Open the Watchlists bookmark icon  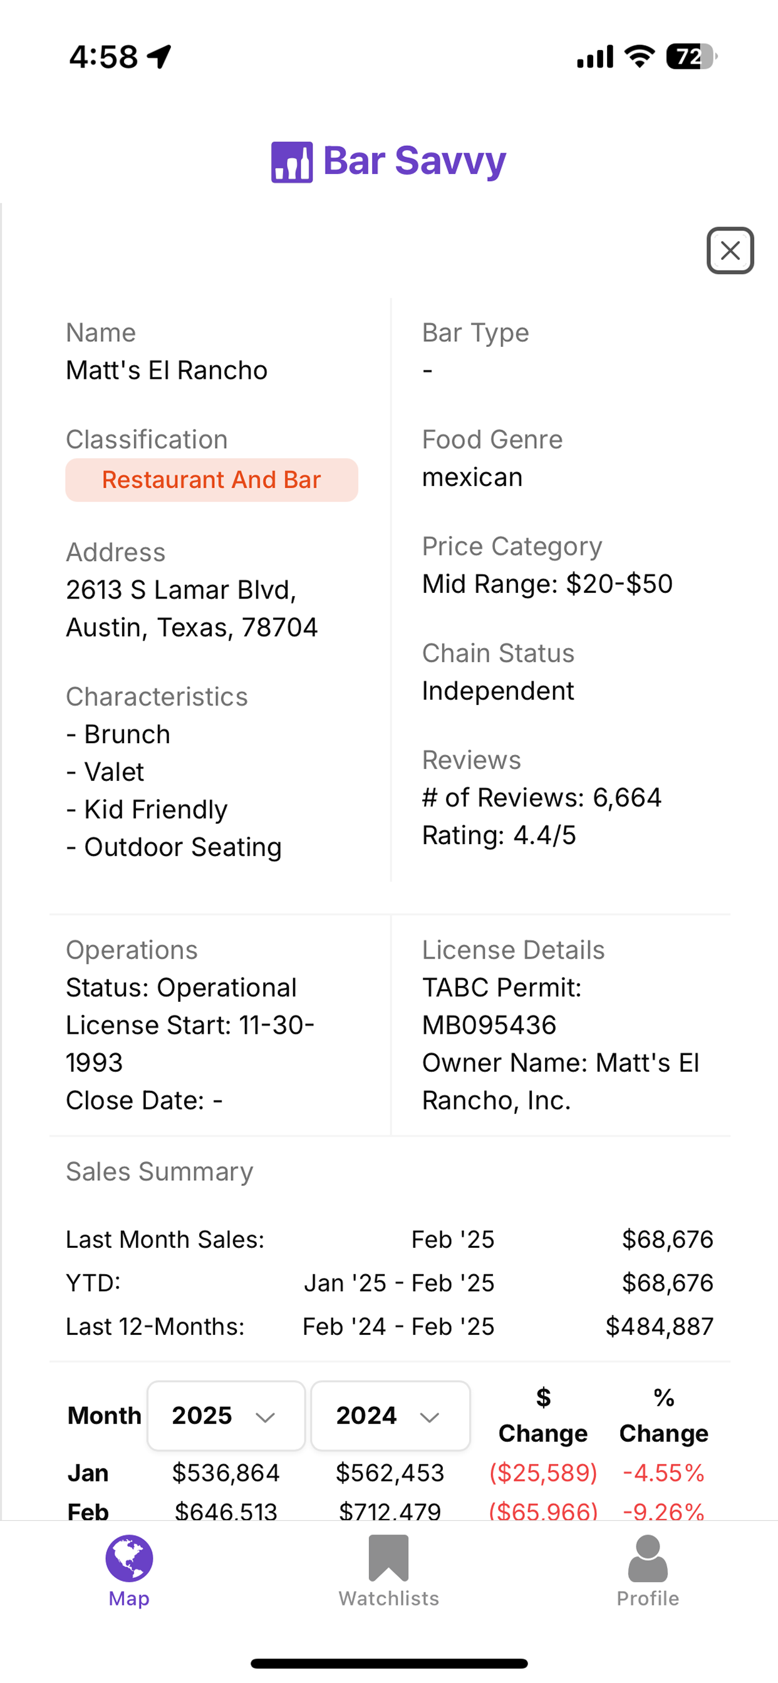point(388,1558)
